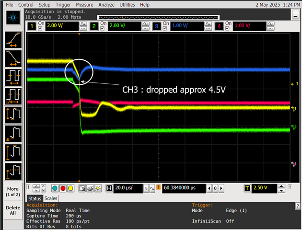The width and height of the screenshot is (302, 230).
Task: Select the amplitude voltage measurement icon
Action: point(13,152)
